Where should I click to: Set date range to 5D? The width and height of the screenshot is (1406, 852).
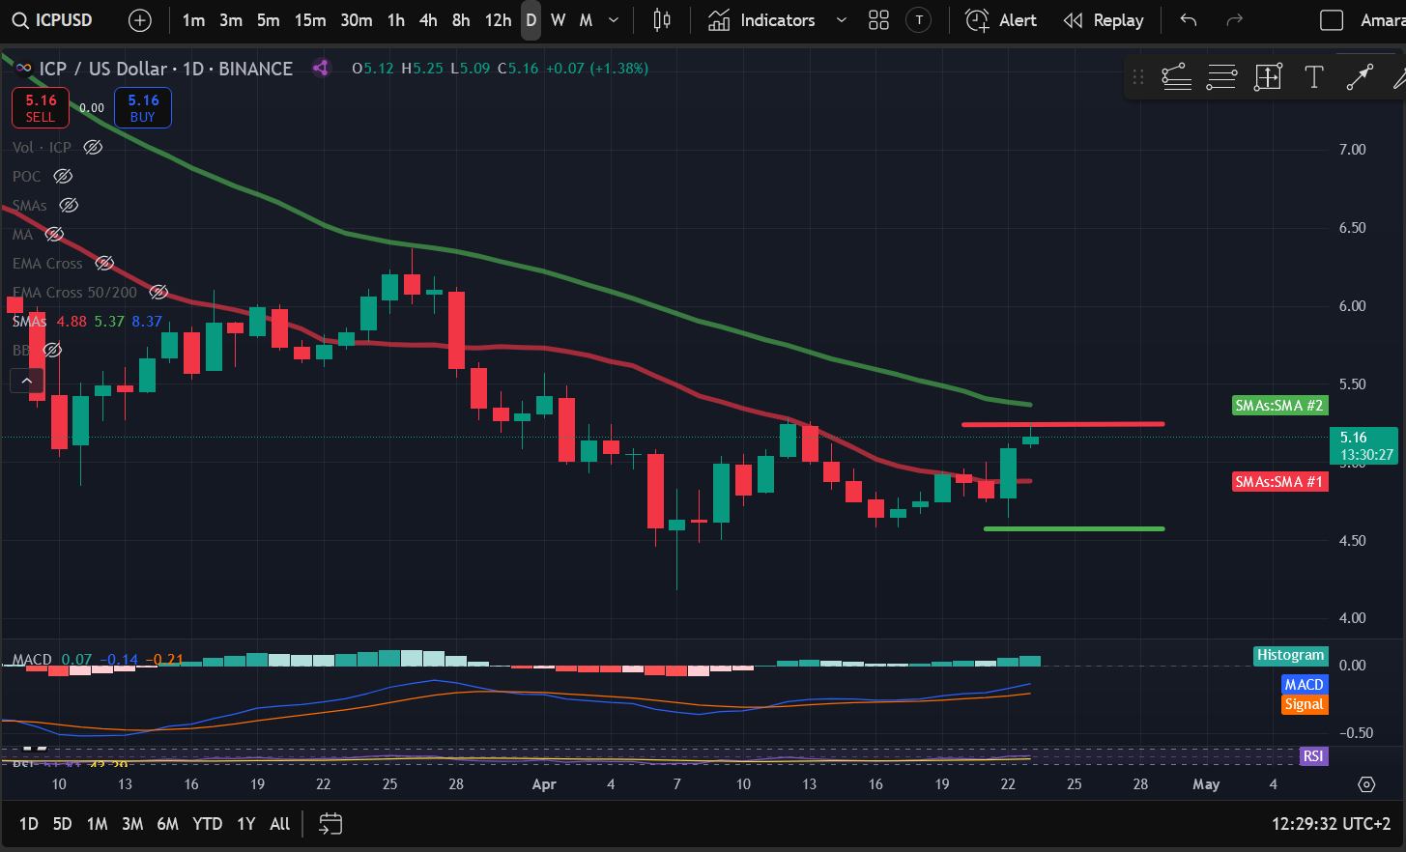click(62, 824)
